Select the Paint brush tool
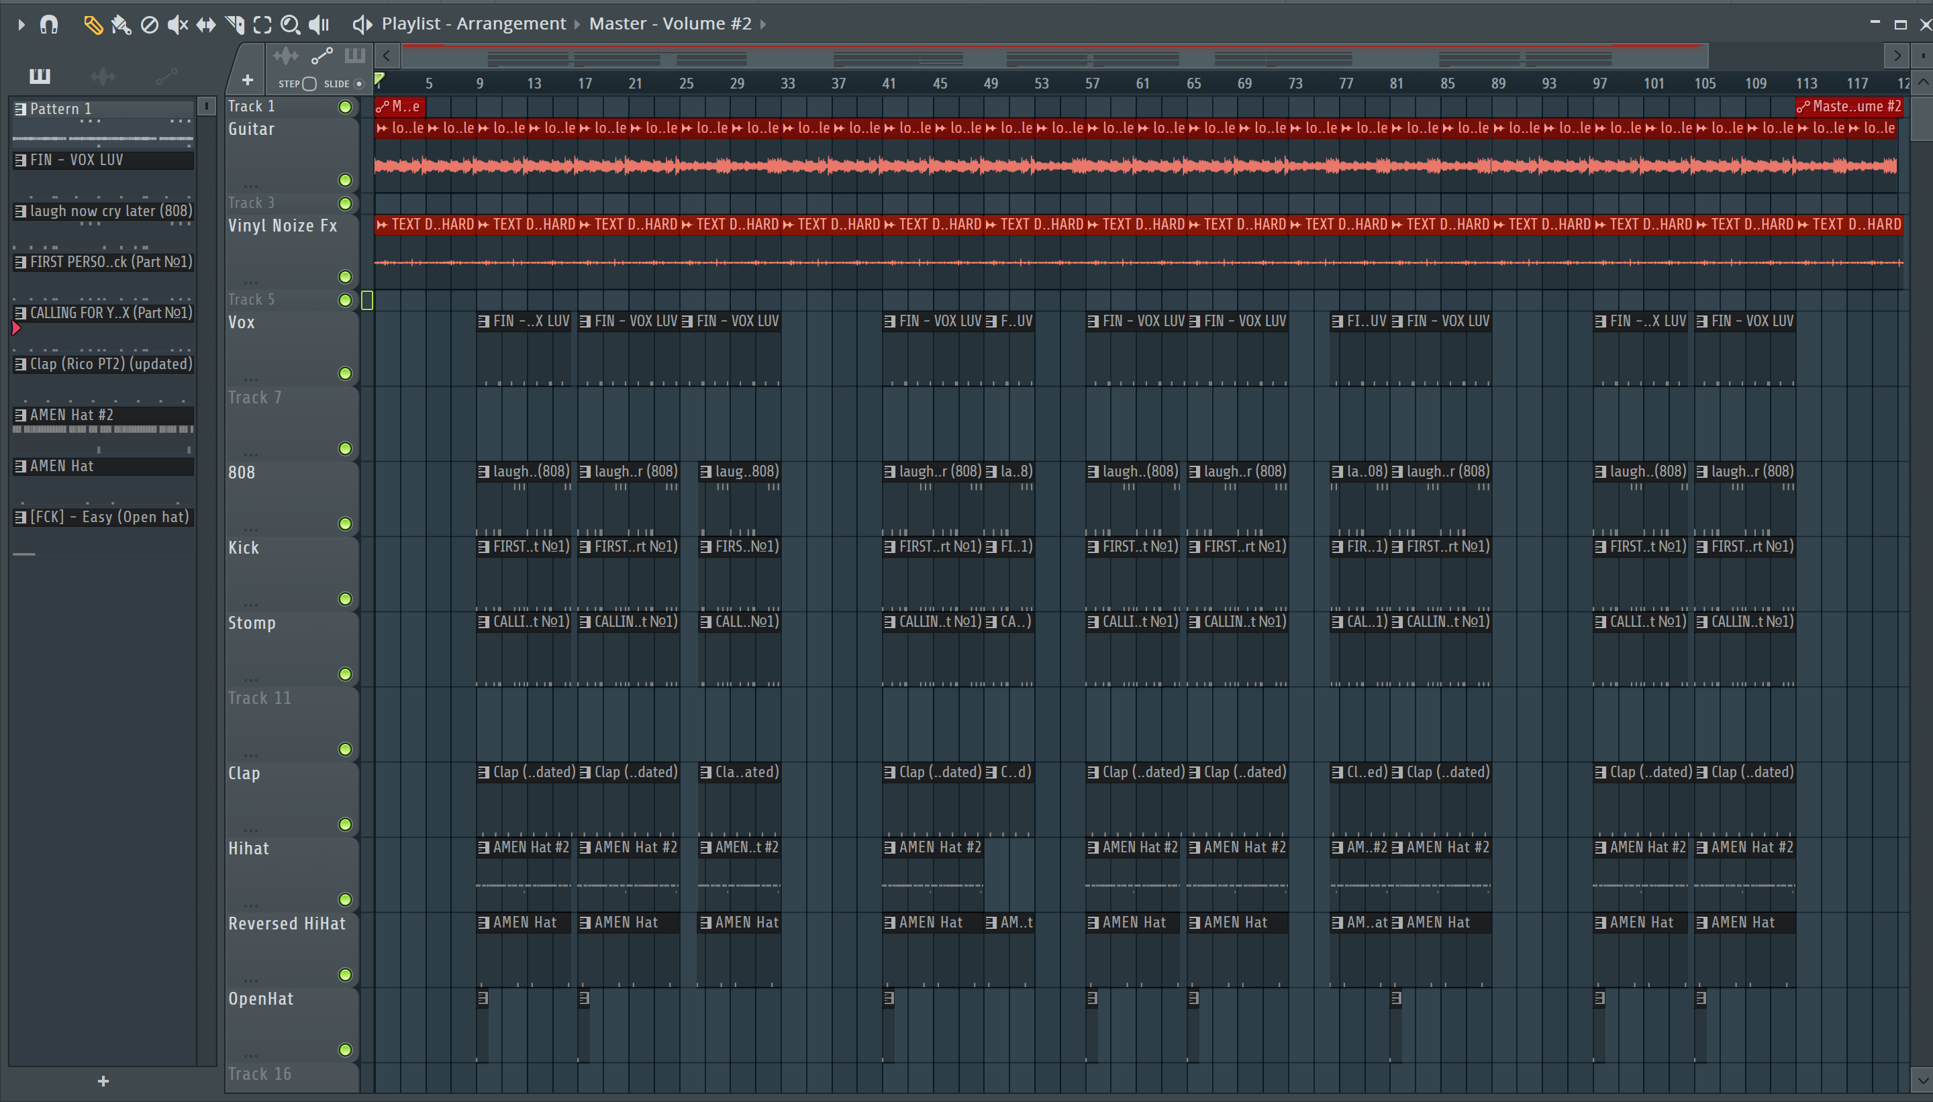 (x=121, y=25)
